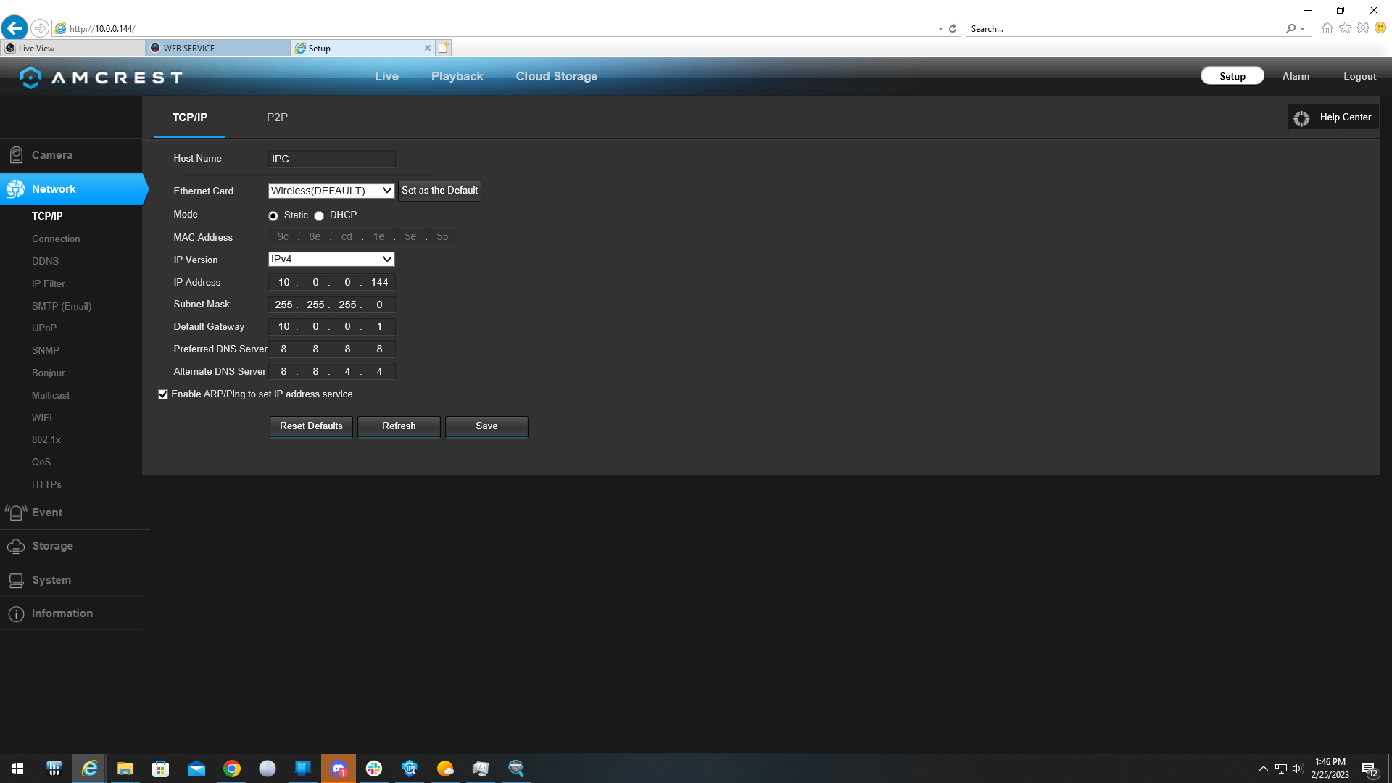Open File Explorer from taskbar
1392x783 pixels.
pos(125,768)
